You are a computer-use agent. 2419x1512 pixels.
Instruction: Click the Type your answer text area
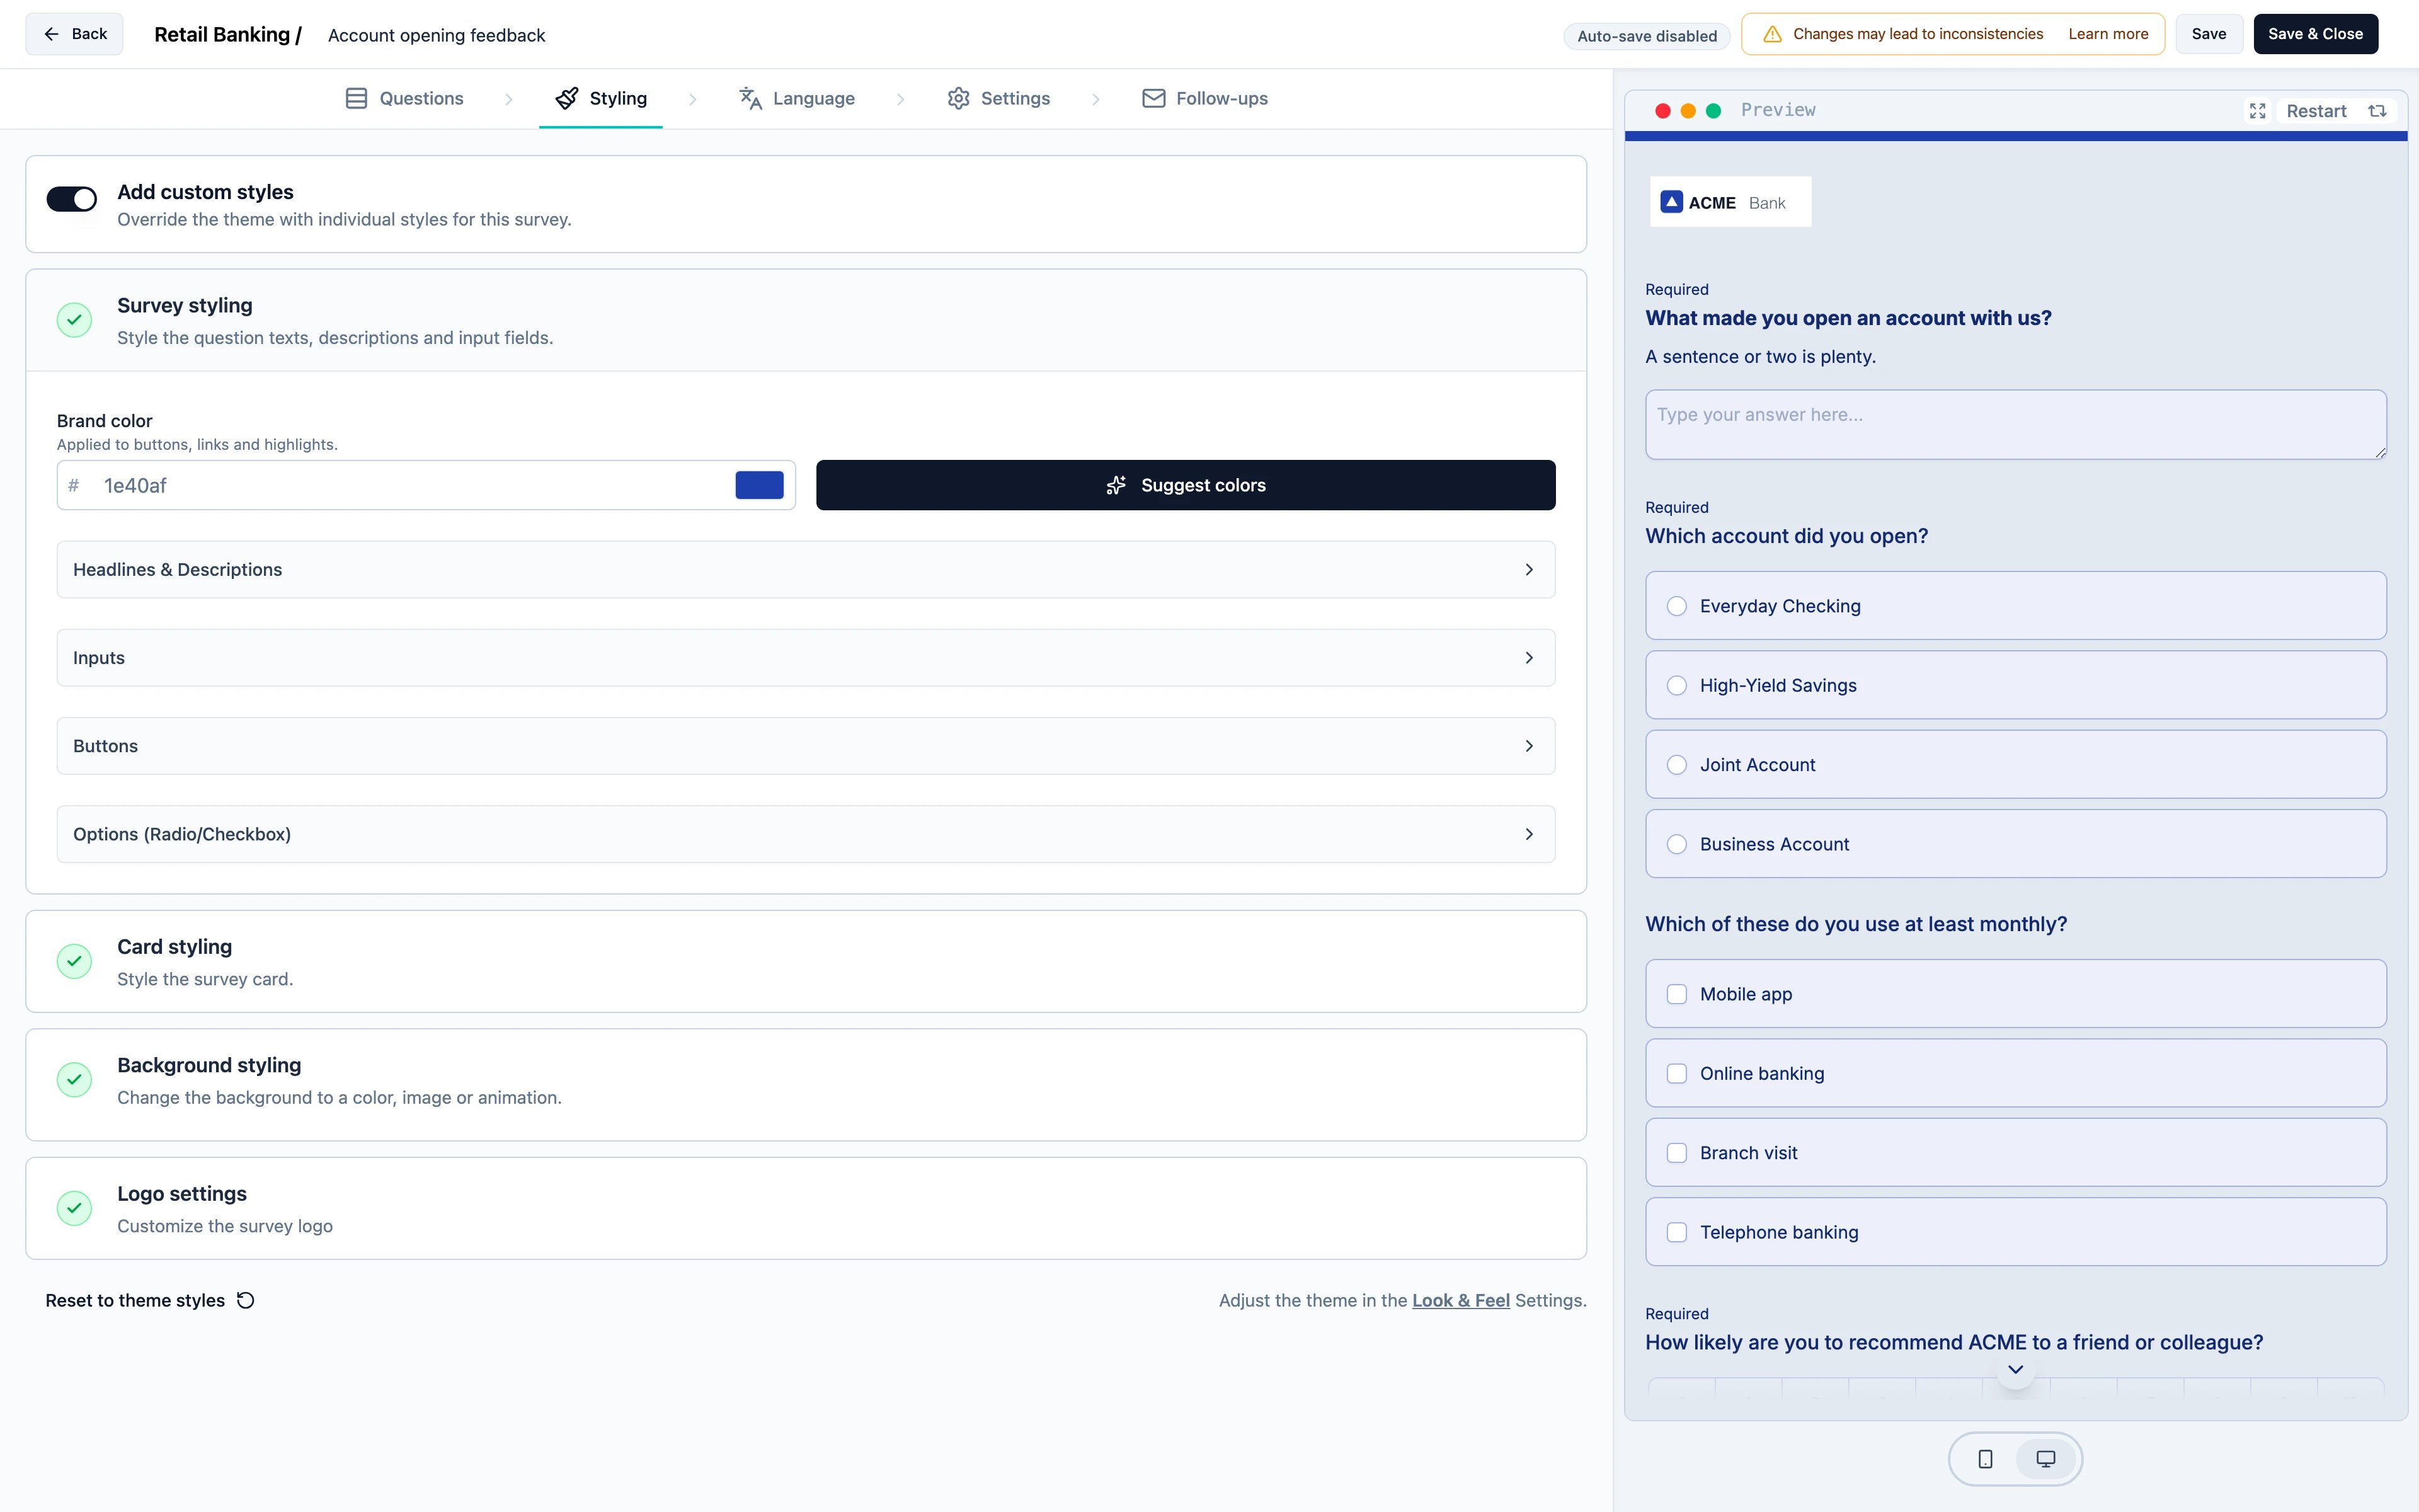point(2015,425)
